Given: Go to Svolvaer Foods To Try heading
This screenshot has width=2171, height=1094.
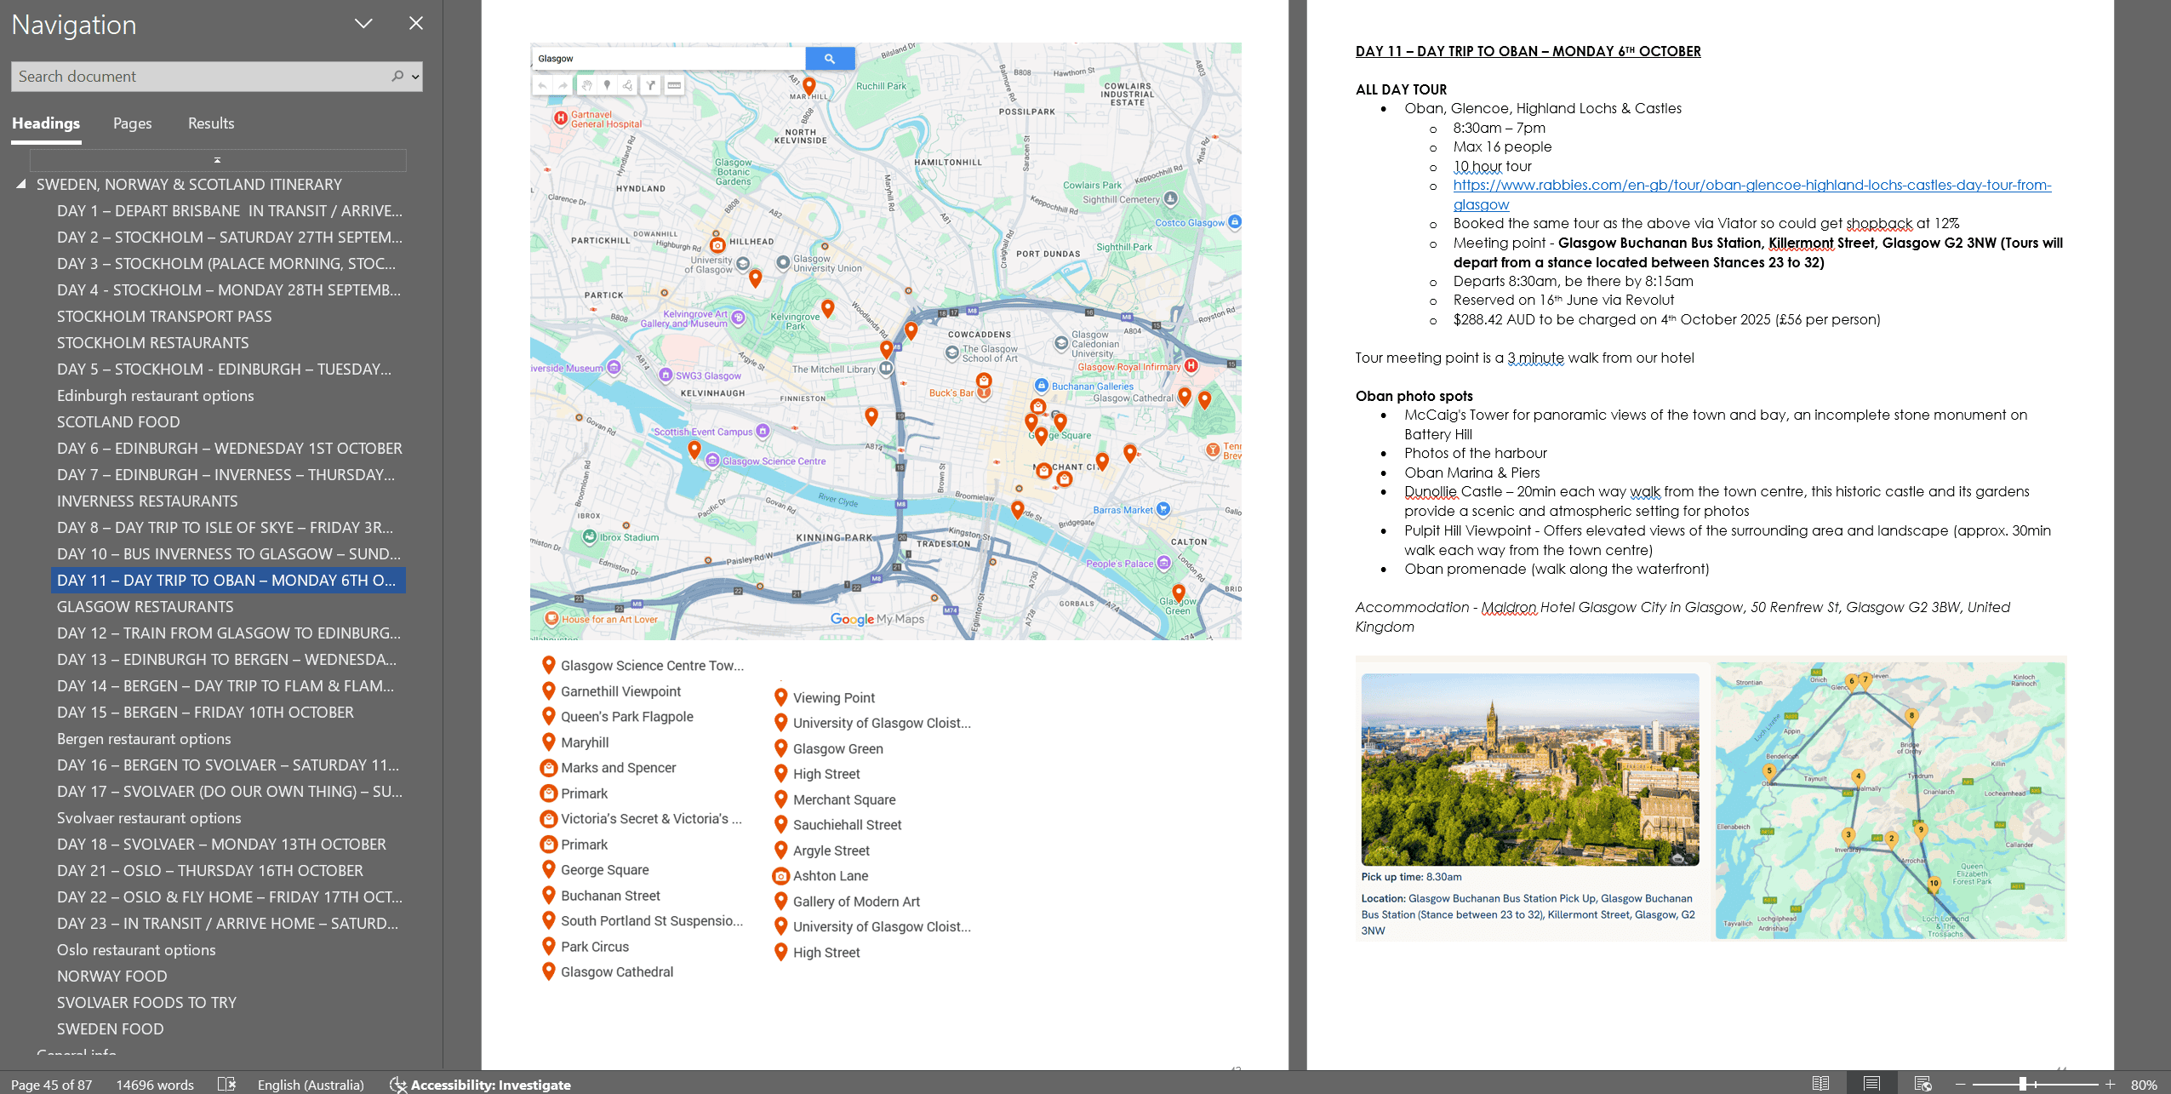Looking at the screenshot, I should click(x=146, y=1003).
